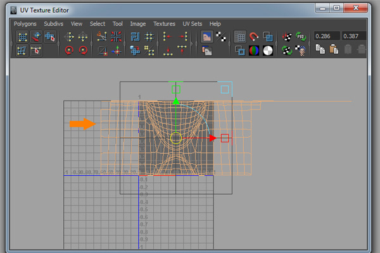
Task: Select the UV Lattice tool
Action: 22,37
